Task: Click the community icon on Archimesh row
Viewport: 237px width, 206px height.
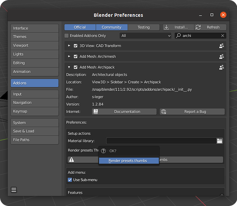Action: tap(221, 56)
